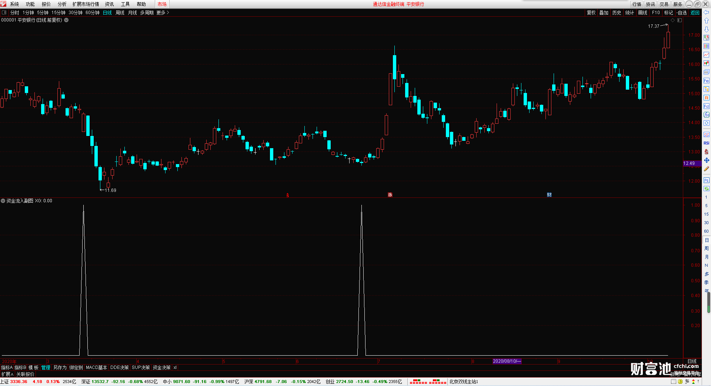711x386 pixels.
Task: Click the green refresh icon in sidebar
Action: (x=706, y=189)
